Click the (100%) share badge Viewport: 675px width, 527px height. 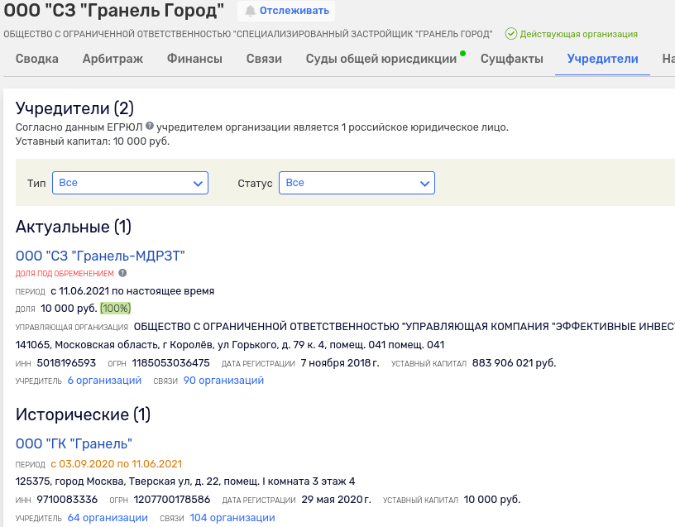coord(115,309)
